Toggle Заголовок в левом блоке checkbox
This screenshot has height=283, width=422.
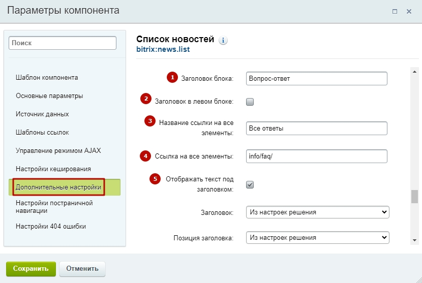tap(250, 102)
